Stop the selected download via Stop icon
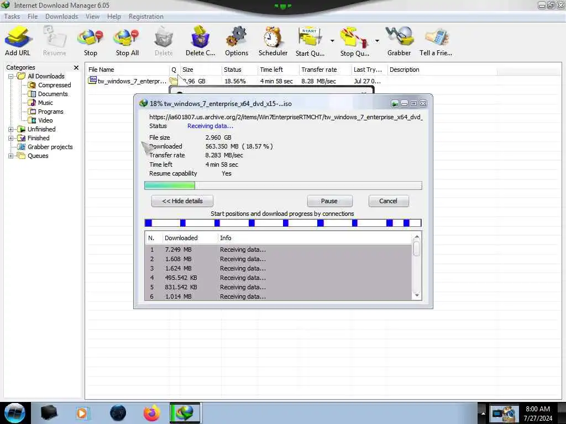Viewport: 566px width, 424px height. click(x=90, y=41)
